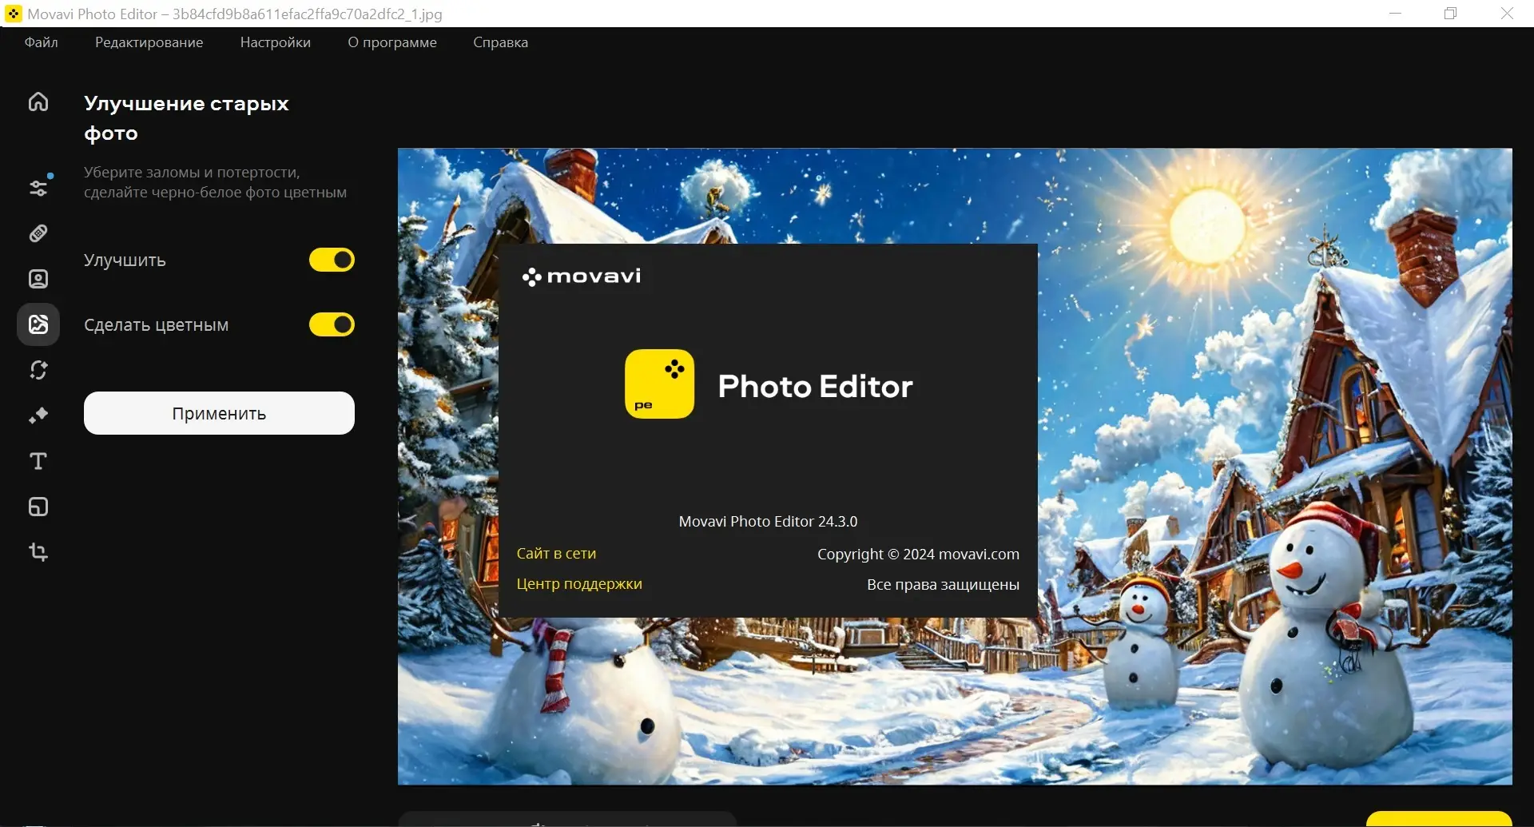This screenshot has height=827, width=1534.
Task: Open the Background replacement tool icon
Action: tap(38, 370)
